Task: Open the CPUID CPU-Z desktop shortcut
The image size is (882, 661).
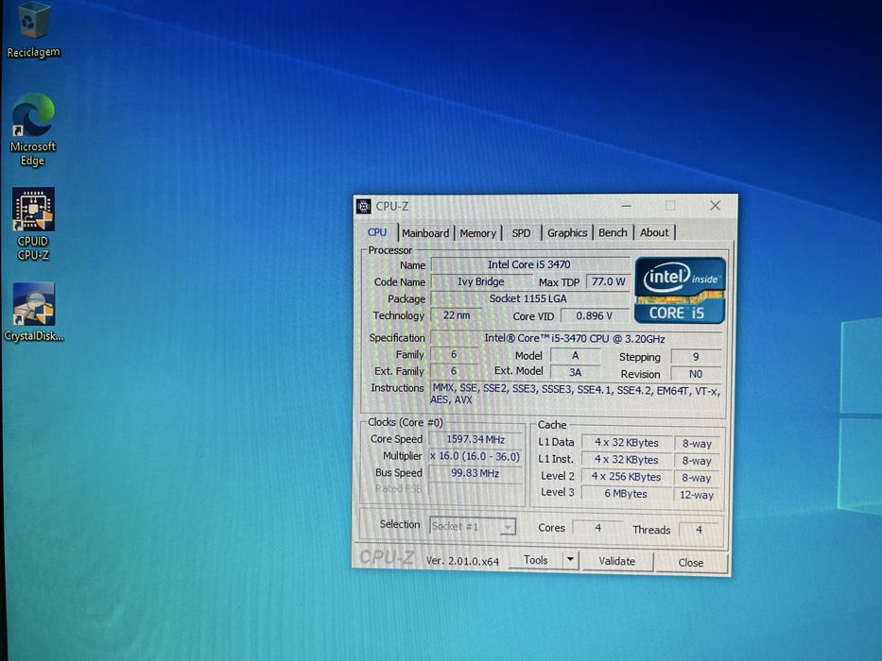Action: coord(33,225)
